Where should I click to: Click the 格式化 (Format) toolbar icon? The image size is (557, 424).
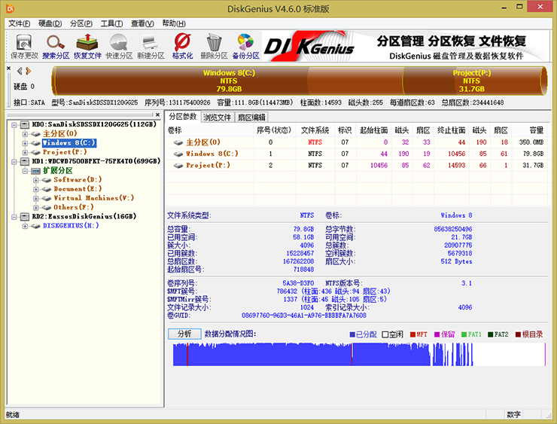(x=182, y=45)
